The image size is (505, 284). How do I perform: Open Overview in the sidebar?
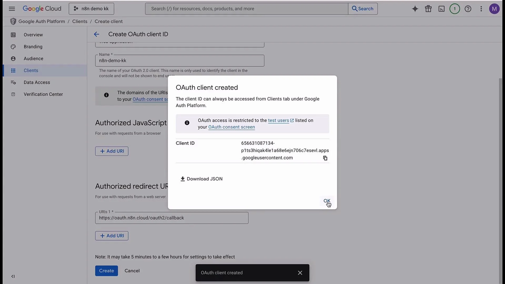point(45,35)
